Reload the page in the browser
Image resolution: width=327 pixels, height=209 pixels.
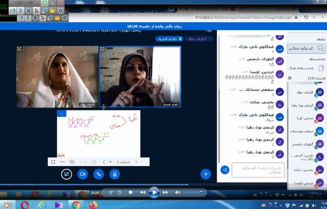click(306, 17)
